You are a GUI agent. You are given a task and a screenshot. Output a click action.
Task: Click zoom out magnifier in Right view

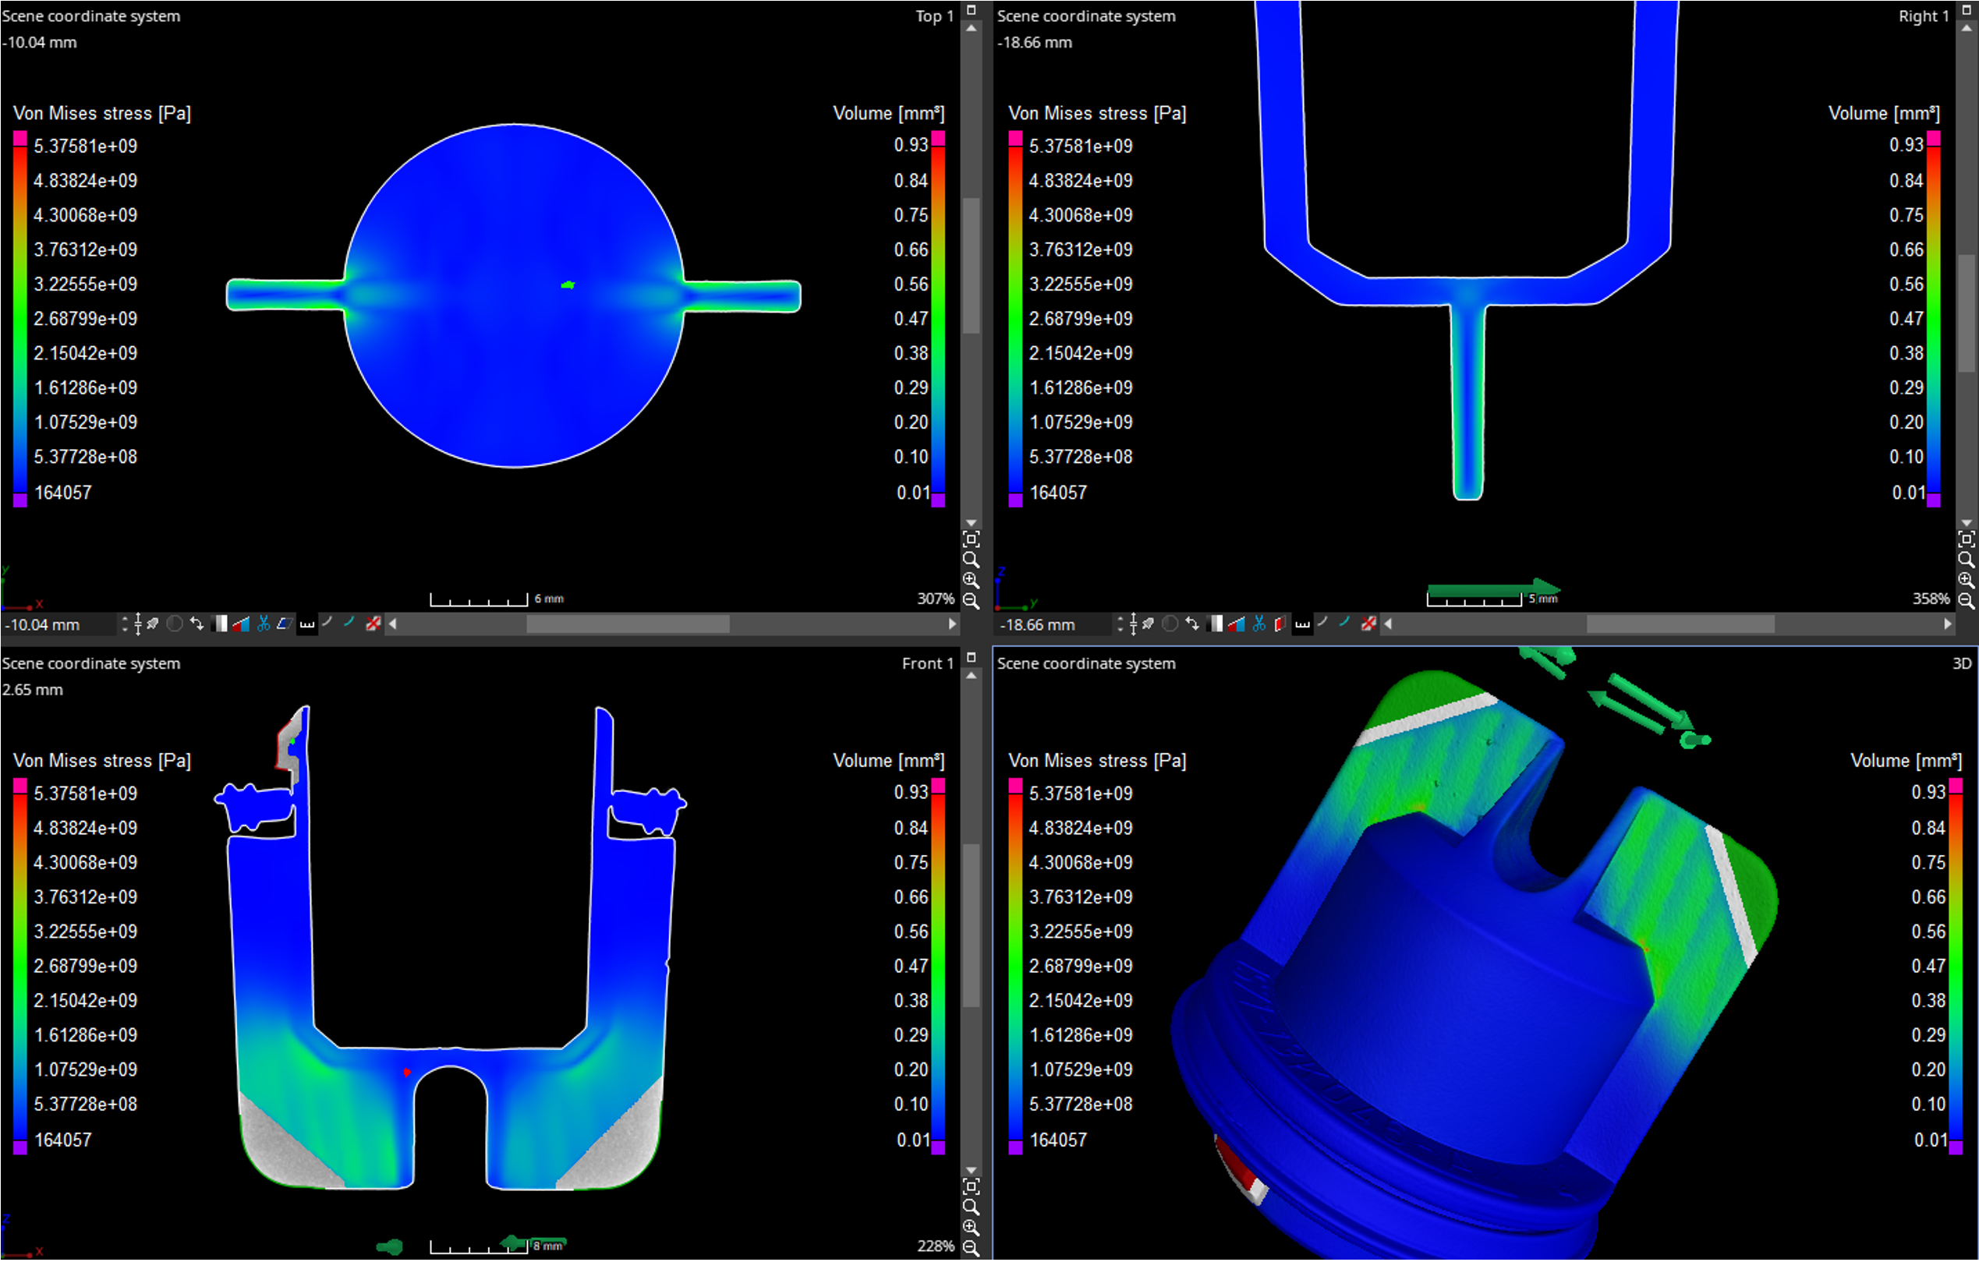point(1967,602)
